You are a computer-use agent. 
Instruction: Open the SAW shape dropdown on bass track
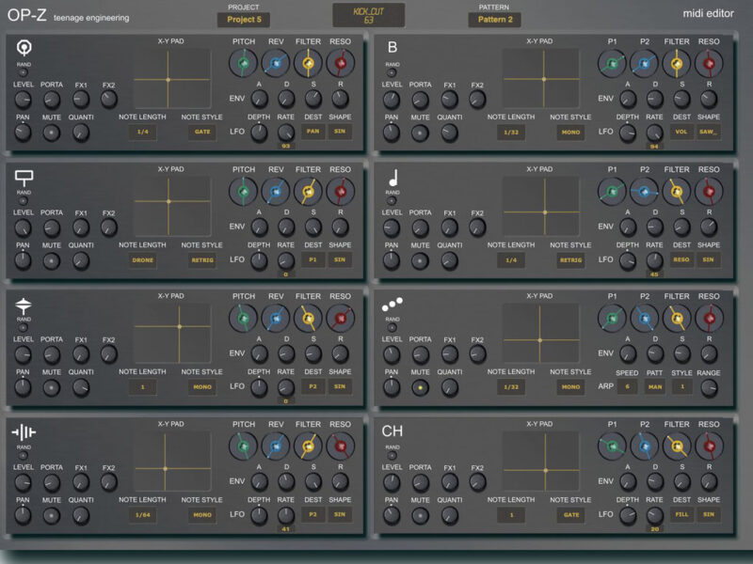[x=709, y=132]
